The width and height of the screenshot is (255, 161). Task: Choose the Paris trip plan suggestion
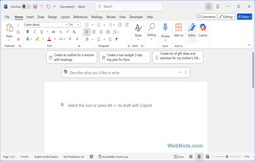[x=125, y=57]
